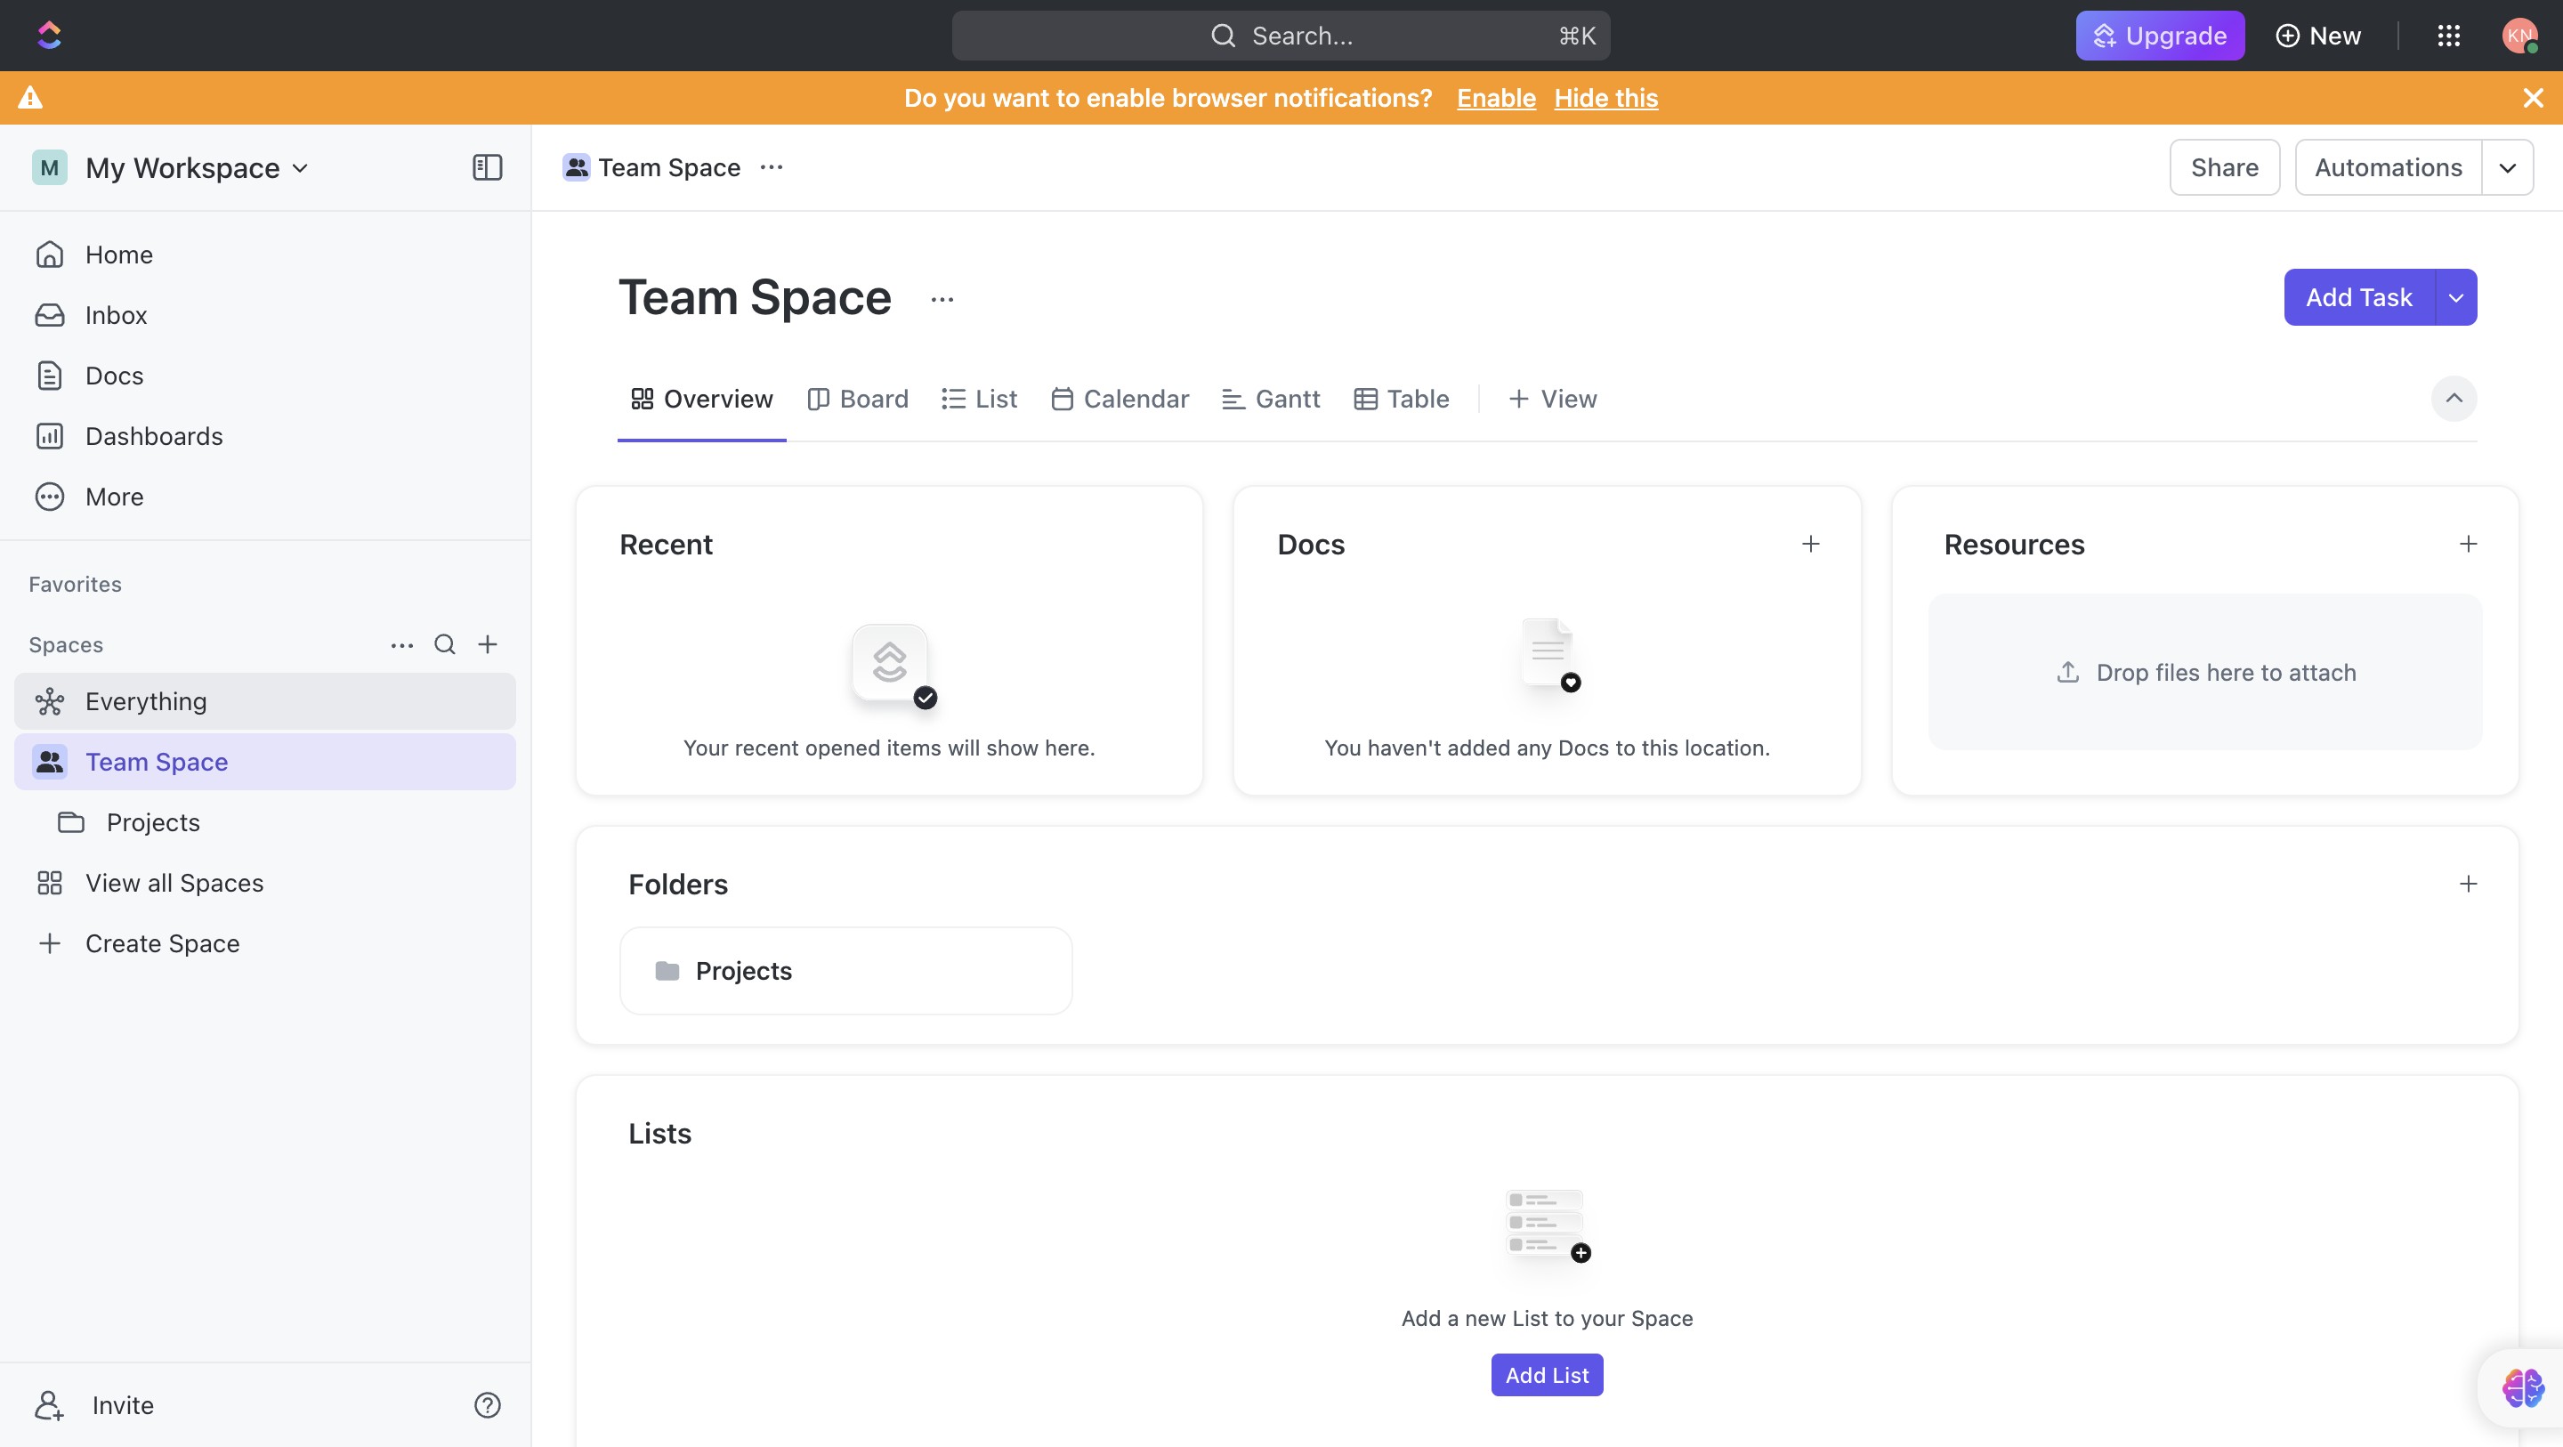Screen dimensions: 2563x1447
Task: Open the Automations dropdown arrow
Action: click(x=2507, y=167)
